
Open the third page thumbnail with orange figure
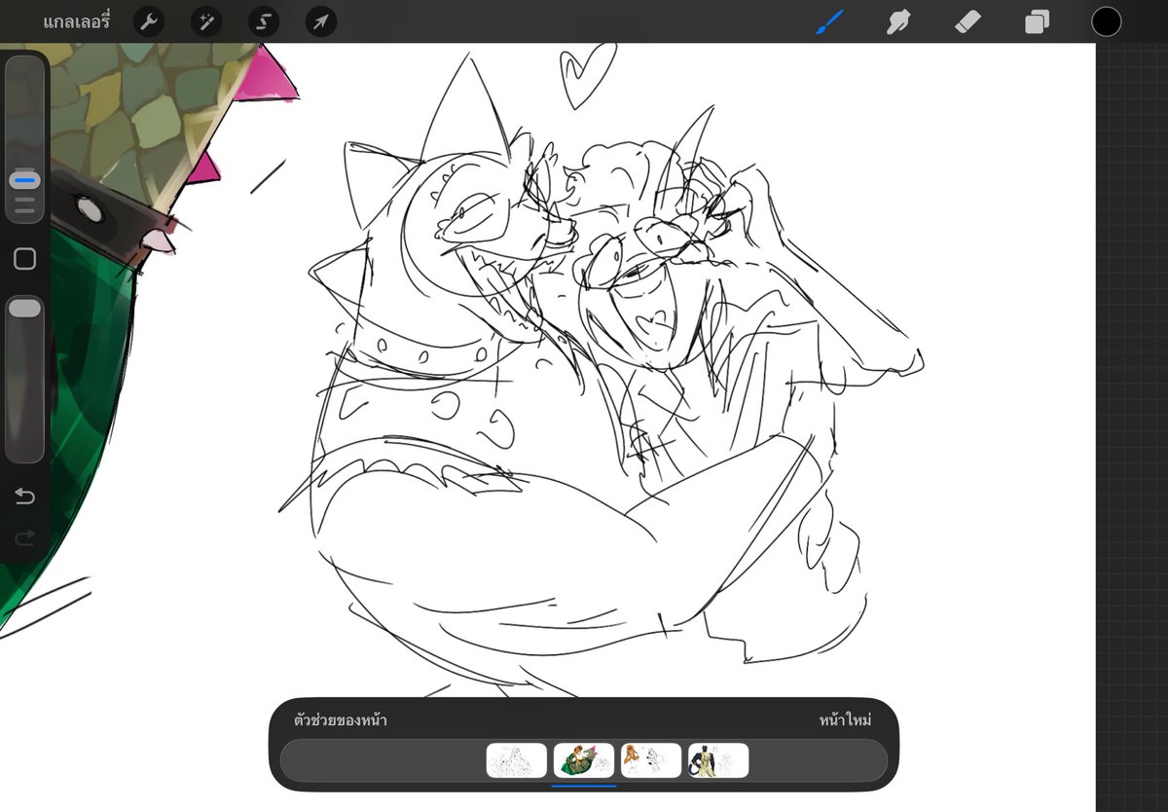pyautogui.click(x=651, y=760)
